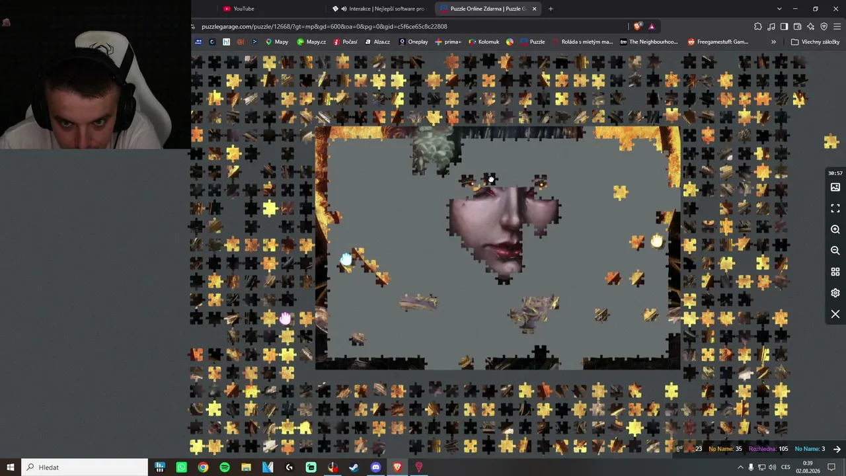The width and height of the screenshot is (846, 476).
Task: Open the taskbar clock and calendar
Action: pyautogui.click(x=808, y=467)
